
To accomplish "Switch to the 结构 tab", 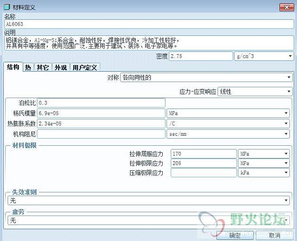I will 13,67.
